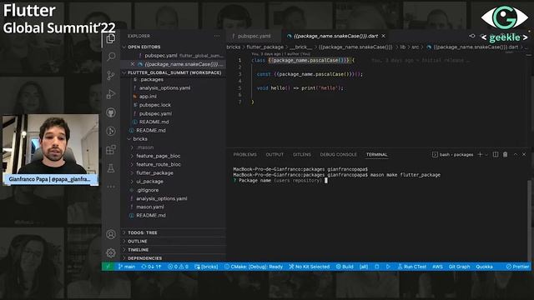The height and width of the screenshot is (300, 534).
Task: Switch to the PROBLEMS panel tab
Action: pos(244,154)
